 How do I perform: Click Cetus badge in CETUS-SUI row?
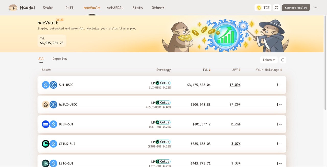coord(163,142)
